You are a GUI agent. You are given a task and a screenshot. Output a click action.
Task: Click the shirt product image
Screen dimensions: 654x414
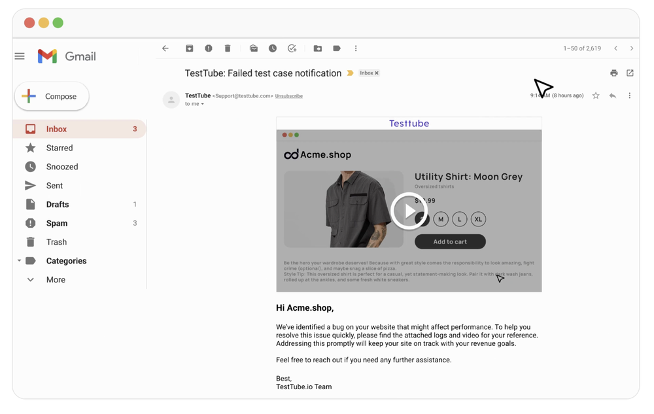click(x=344, y=209)
